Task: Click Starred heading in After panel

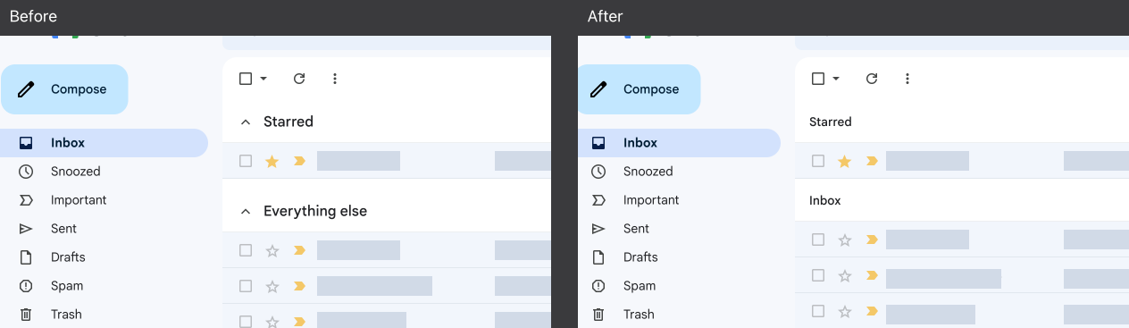Action: tap(831, 122)
